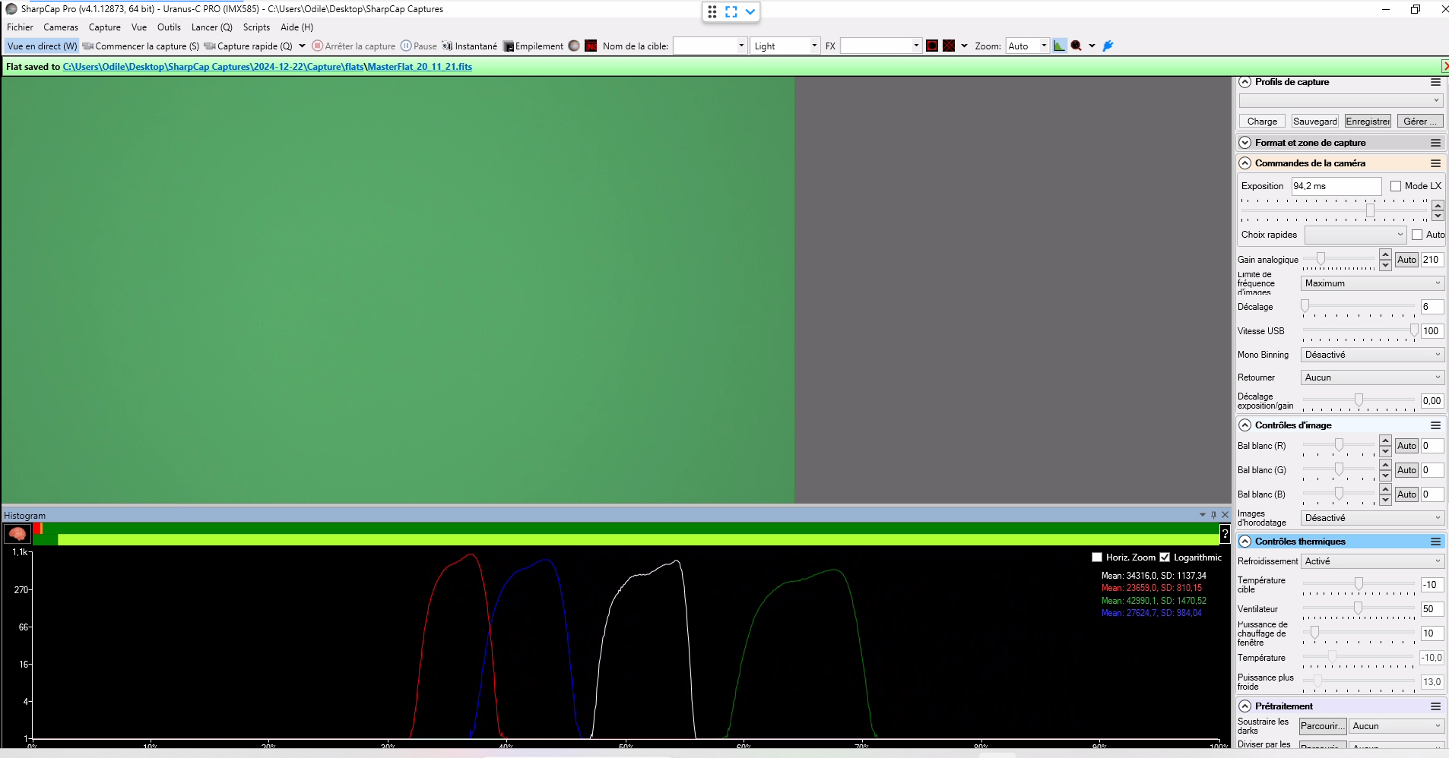The image size is (1449, 758).
Task: Click the Pause icon in the toolbar
Action: click(406, 46)
